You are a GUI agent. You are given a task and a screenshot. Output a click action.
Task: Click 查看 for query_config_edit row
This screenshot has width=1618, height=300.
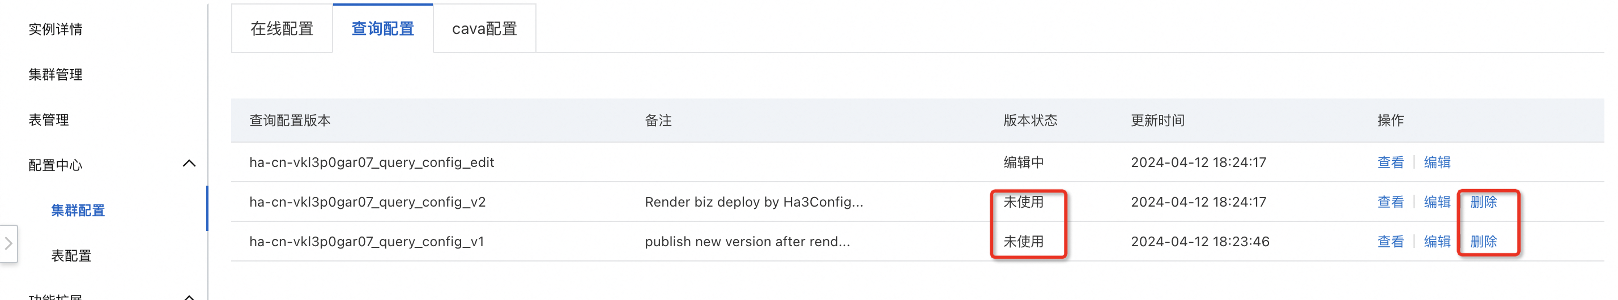coord(1390,162)
